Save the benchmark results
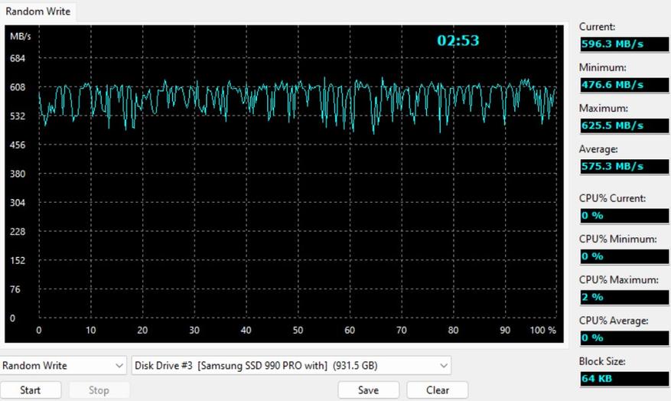This screenshot has height=401, width=671. click(x=369, y=390)
